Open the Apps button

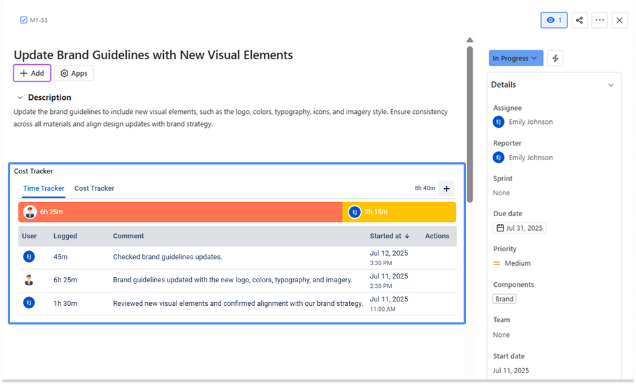(x=74, y=73)
